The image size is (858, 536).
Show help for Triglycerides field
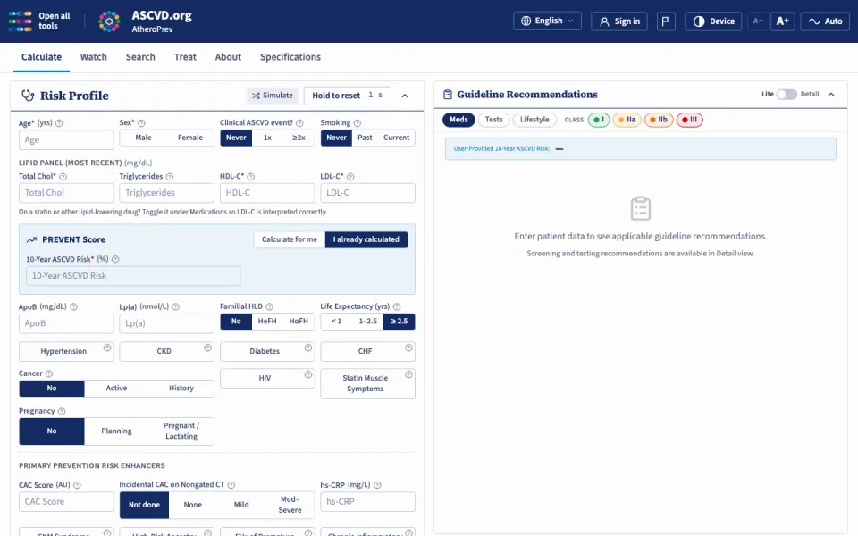[x=170, y=177]
